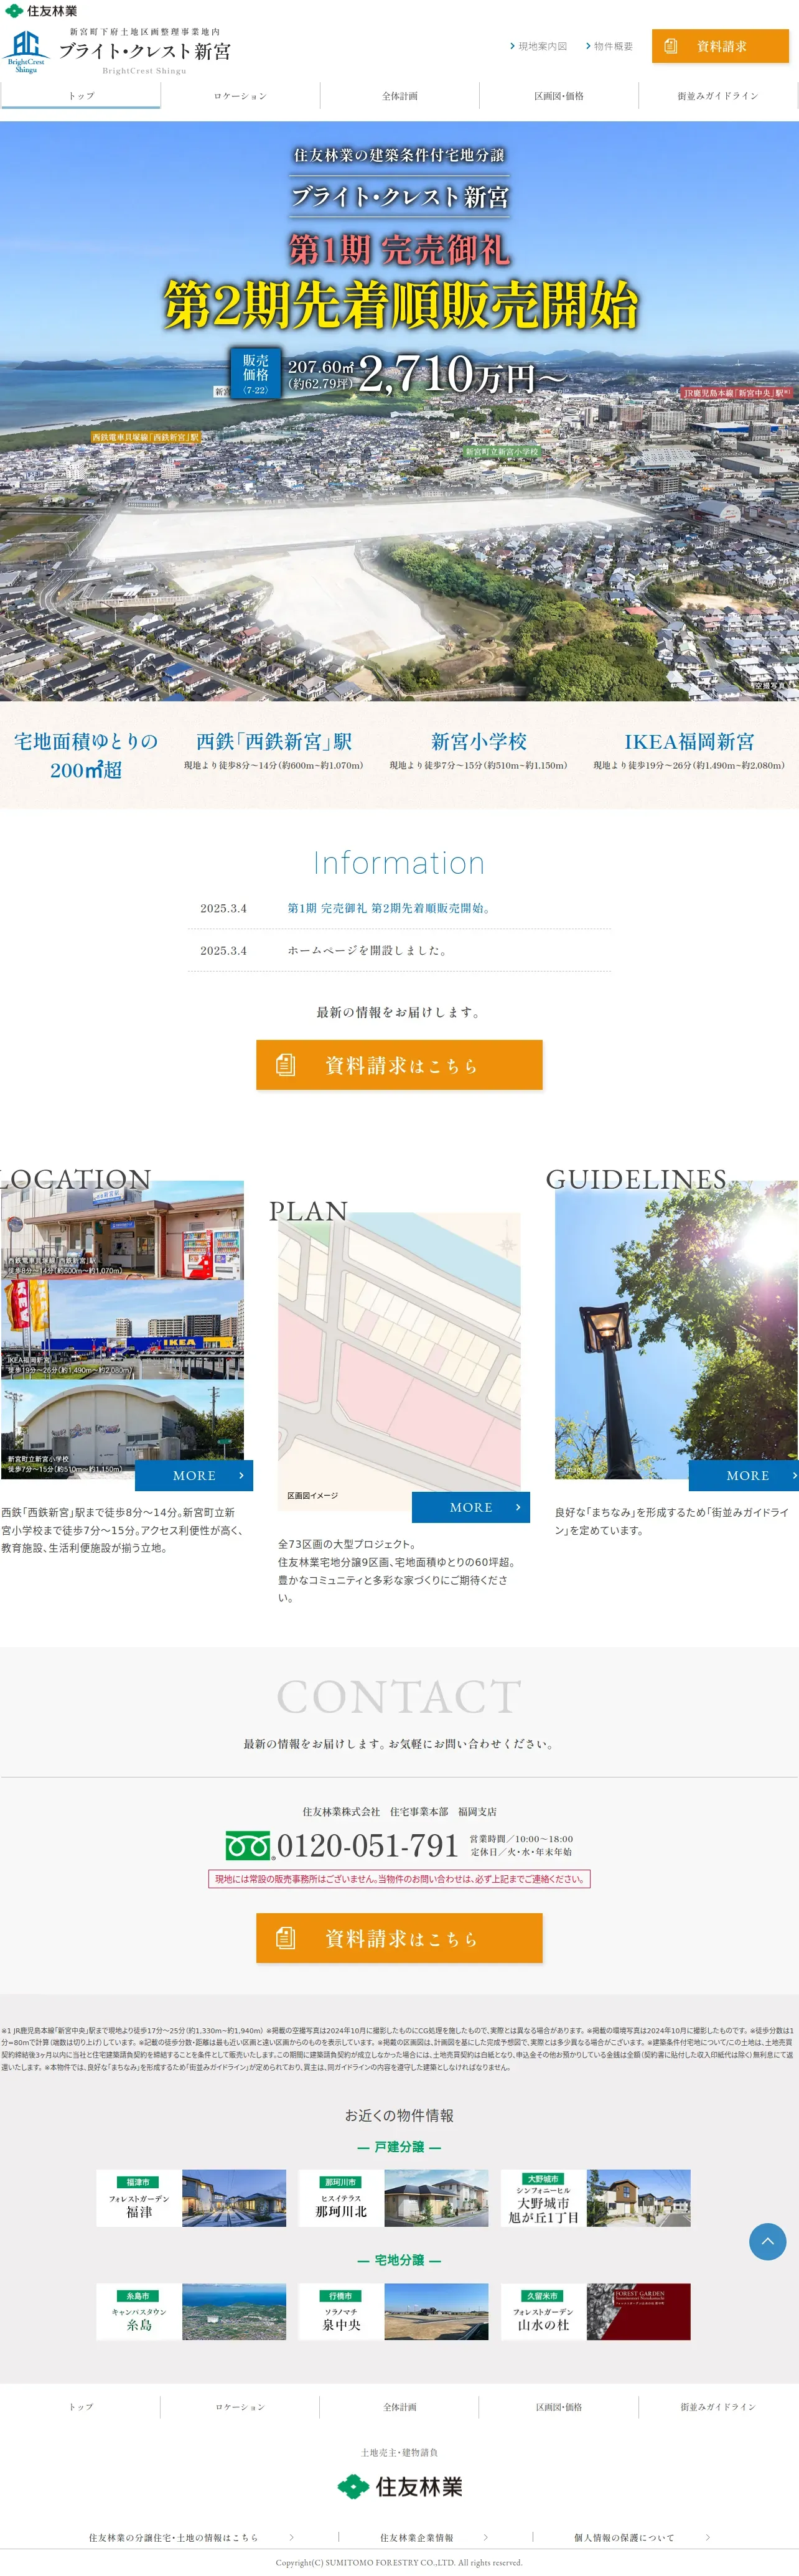Click the phone number 0120-051-791
Image resolution: width=799 pixels, height=2576 pixels.
367,1845
